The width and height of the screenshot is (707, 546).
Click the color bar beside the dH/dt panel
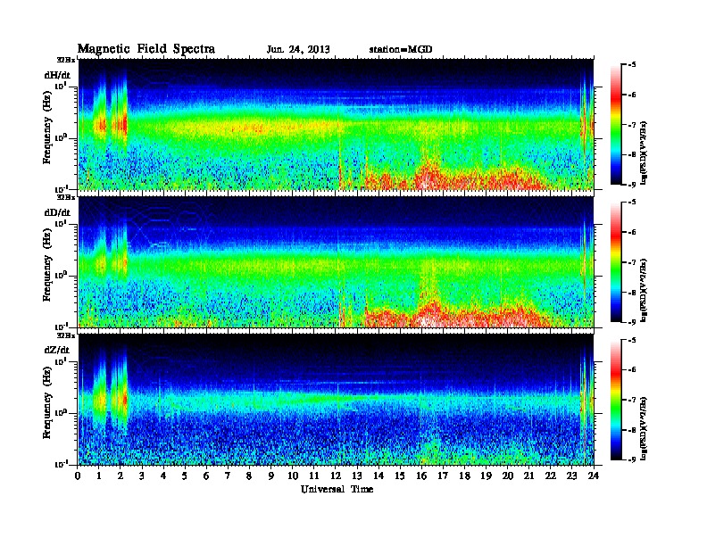(x=616, y=124)
